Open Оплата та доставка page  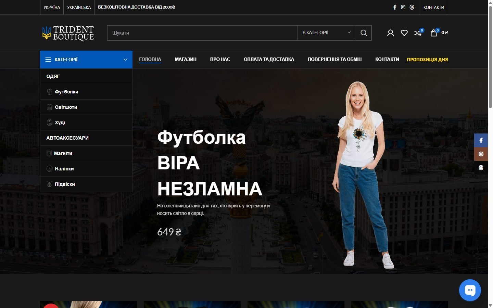click(269, 59)
